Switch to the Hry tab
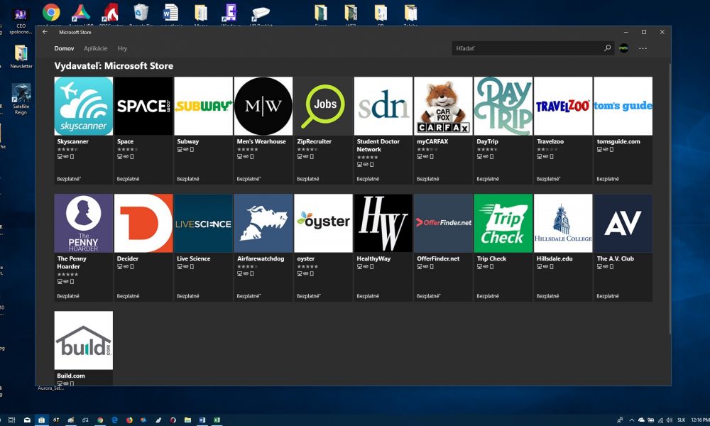This screenshot has height=426, width=710. [122, 48]
